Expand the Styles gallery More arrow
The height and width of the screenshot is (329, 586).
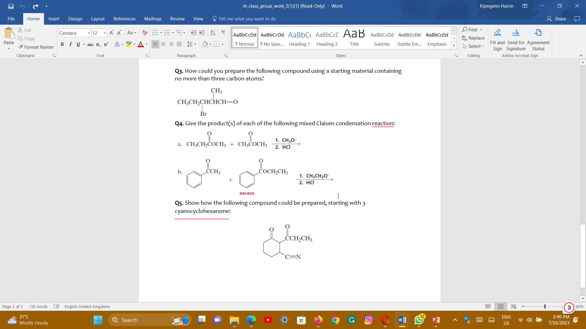pyautogui.click(x=454, y=46)
